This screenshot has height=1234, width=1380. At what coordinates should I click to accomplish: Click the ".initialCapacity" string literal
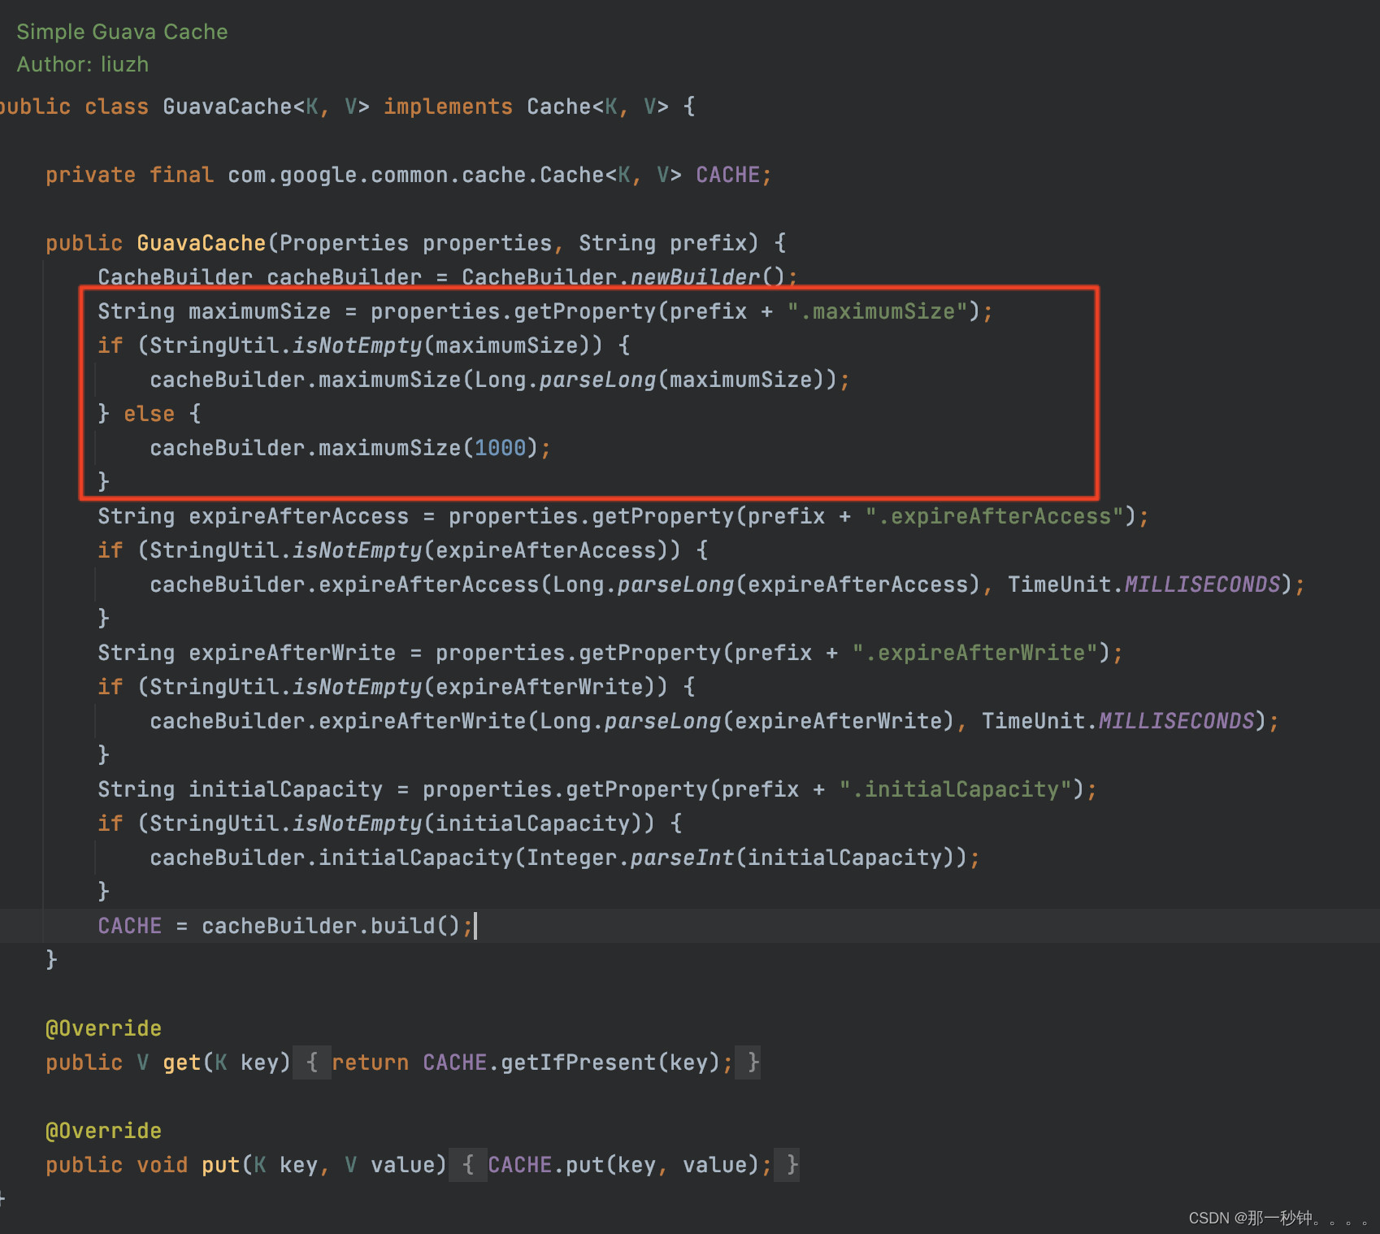coord(955,789)
